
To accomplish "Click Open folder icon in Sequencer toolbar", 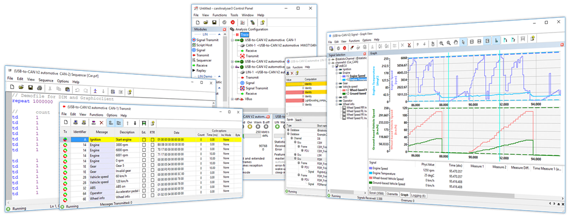I will coord(21,87).
